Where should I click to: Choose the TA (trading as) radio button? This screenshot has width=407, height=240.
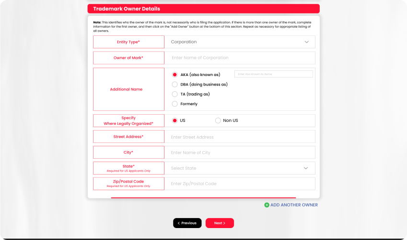(x=175, y=94)
